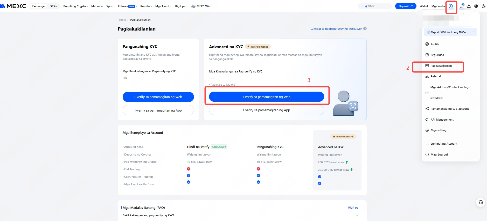
Task: Switch to DEX+ mode
Action: coord(53,6)
